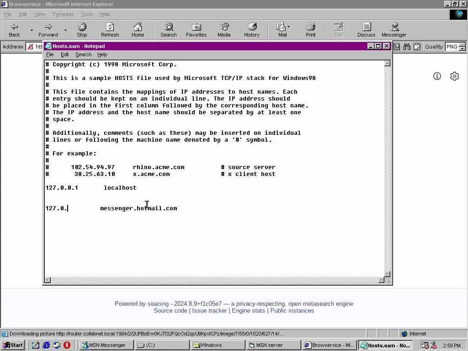The height and width of the screenshot is (351, 468).
Task: Click the searxng link in the footer
Action: (x=158, y=303)
